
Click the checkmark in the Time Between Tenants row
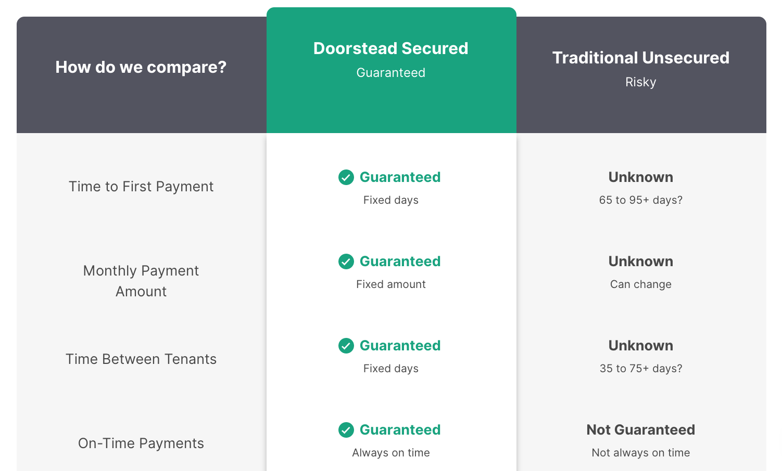(x=346, y=346)
